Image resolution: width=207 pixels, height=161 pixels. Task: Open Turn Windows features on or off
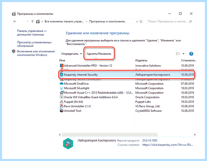tap(36, 53)
